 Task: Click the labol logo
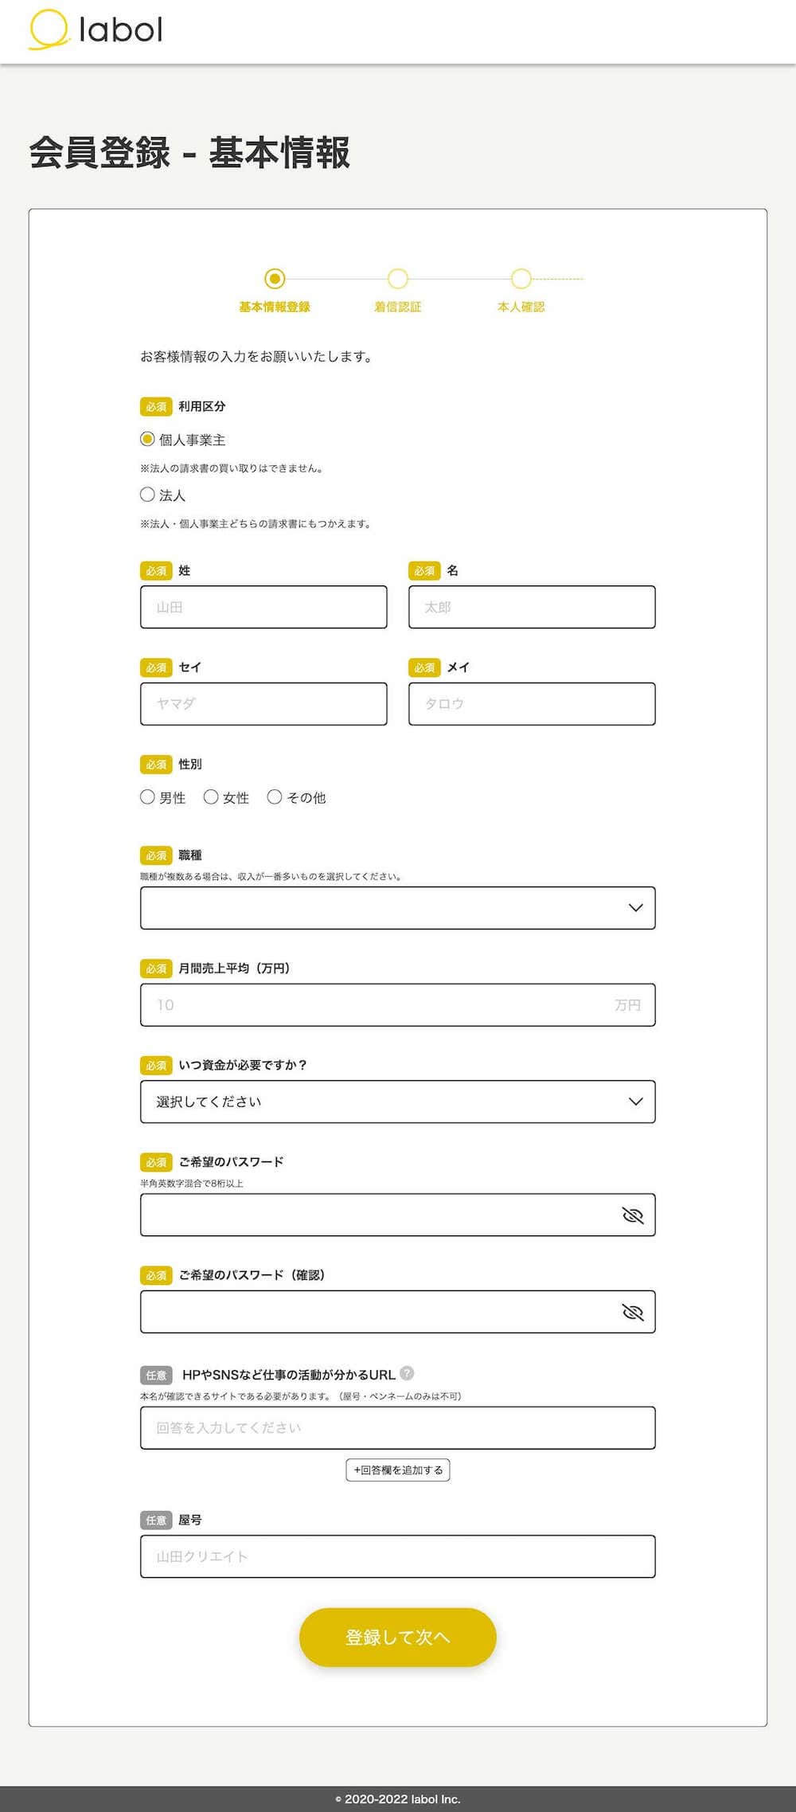coord(96,29)
